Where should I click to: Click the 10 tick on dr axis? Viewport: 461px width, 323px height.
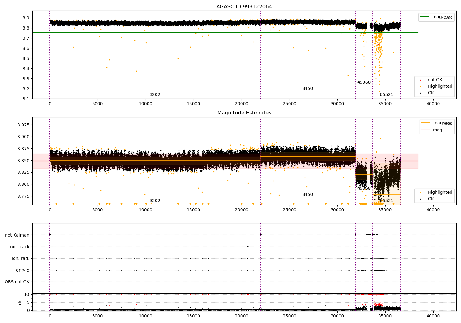click(x=27, y=295)
